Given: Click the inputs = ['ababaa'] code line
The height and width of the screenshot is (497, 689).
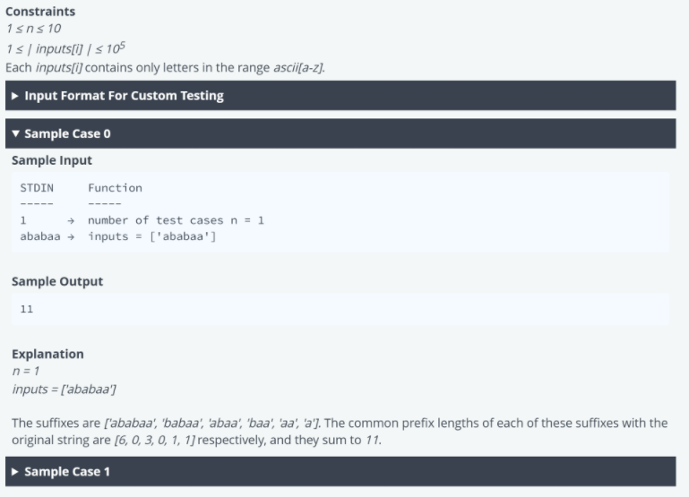Looking at the screenshot, I should pyautogui.click(x=152, y=236).
